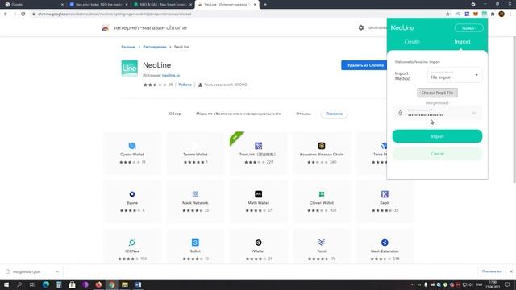Click the lock icon in password field
This screenshot has height=290, width=516.
click(400, 113)
